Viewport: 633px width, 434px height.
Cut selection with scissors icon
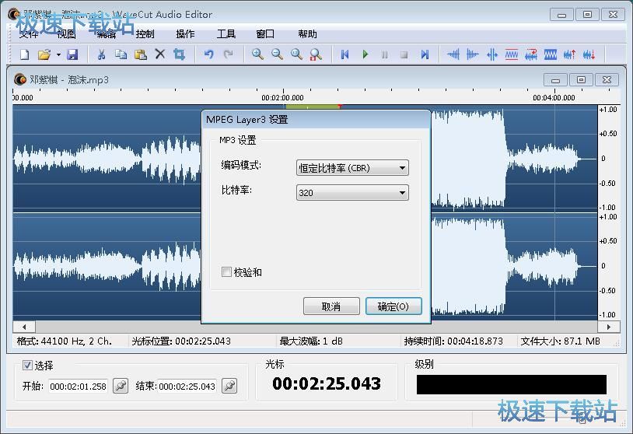pyautogui.click(x=101, y=54)
